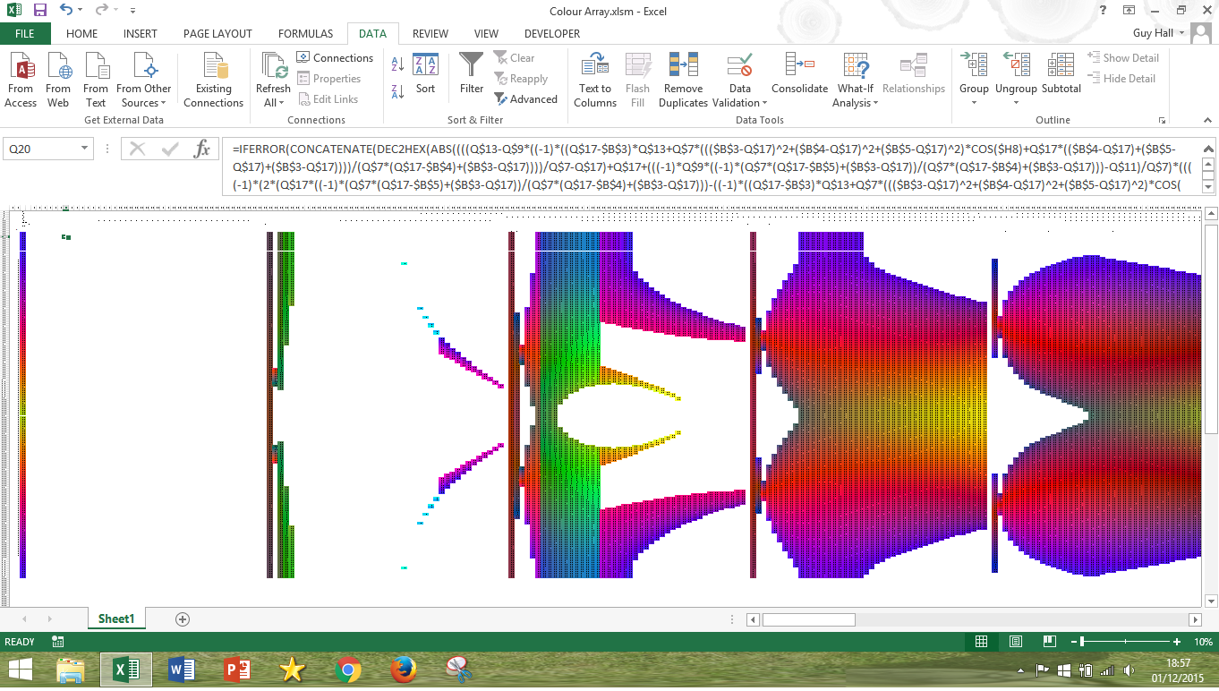Select the Sheet1 tab
Viewport: 1219px width, 691px height.
point(116,618)
